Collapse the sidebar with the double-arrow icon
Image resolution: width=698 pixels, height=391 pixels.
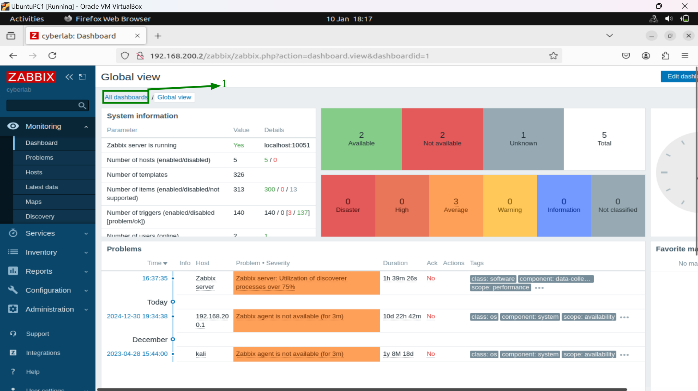pyautogui.click(x=69, y=77)
